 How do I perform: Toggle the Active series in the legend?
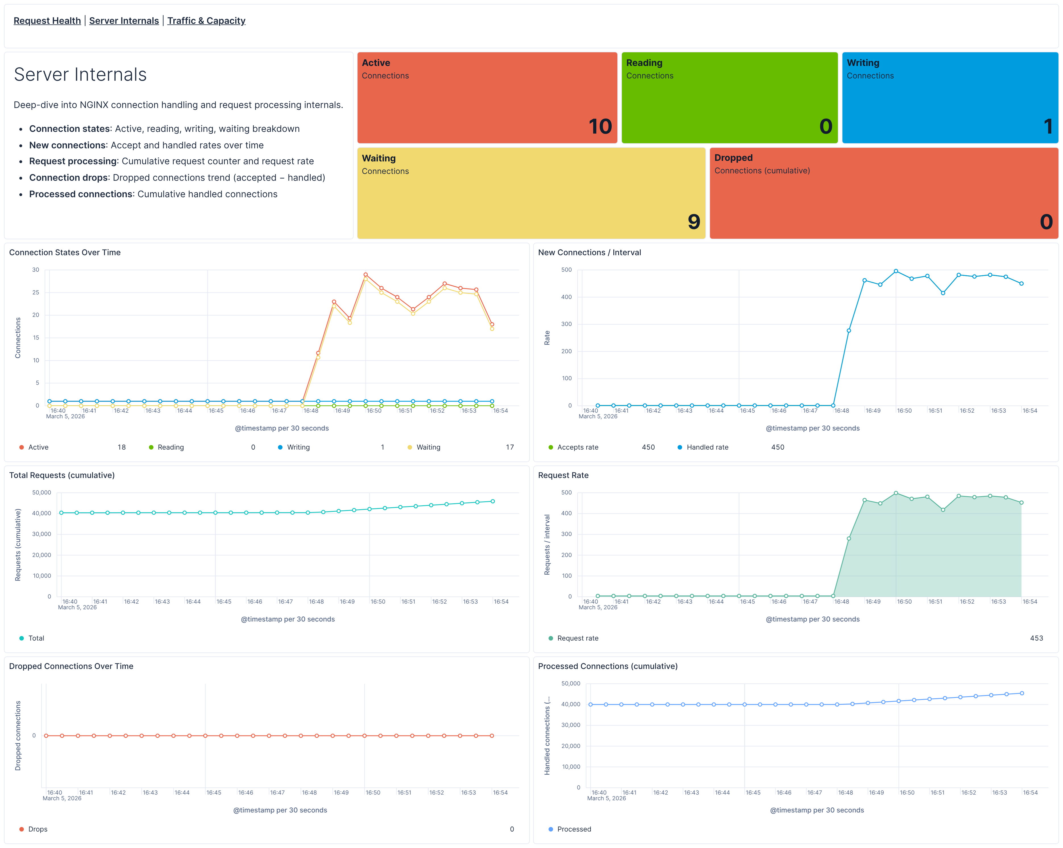pyautogui.click(x=38, y=447)
